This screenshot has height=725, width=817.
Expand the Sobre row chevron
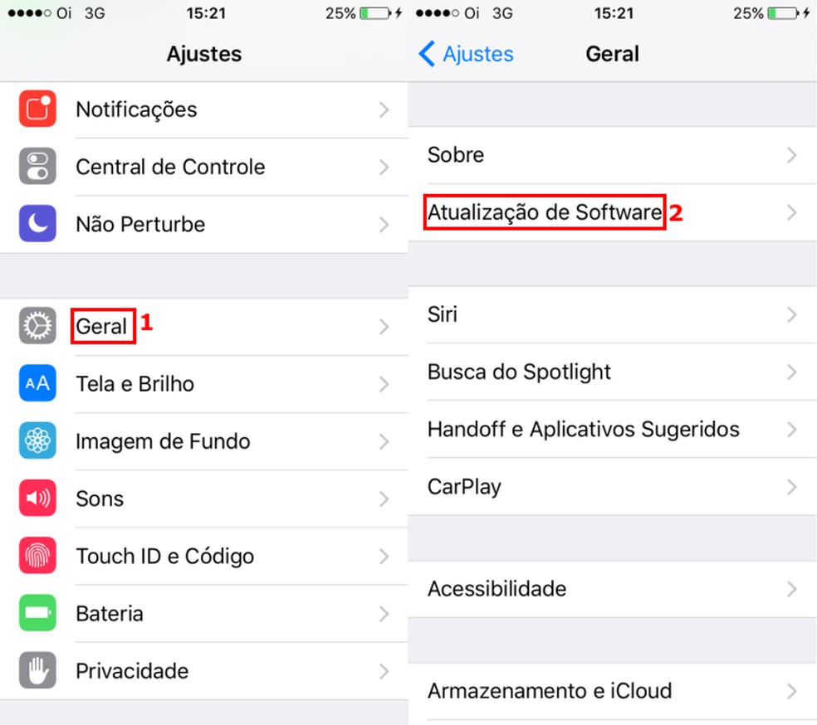pos(791,155)
